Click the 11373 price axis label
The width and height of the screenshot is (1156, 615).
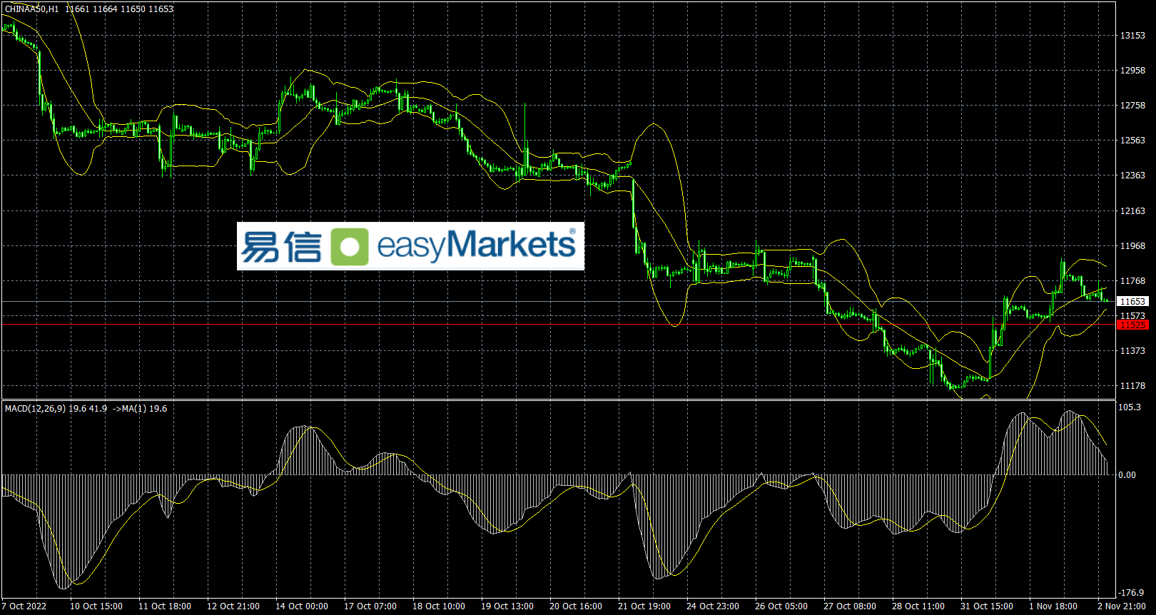pos(1132,351)
